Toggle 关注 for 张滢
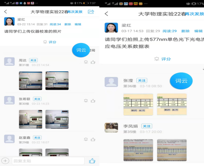Image resolution: width=204 pixels, height=166 pixels. 142,81
